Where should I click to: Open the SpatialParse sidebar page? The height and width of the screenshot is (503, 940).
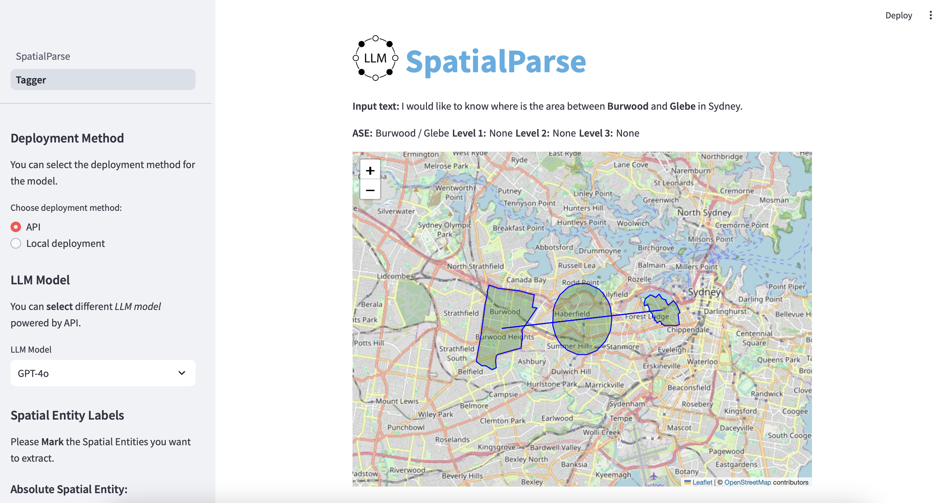point(43,56)
